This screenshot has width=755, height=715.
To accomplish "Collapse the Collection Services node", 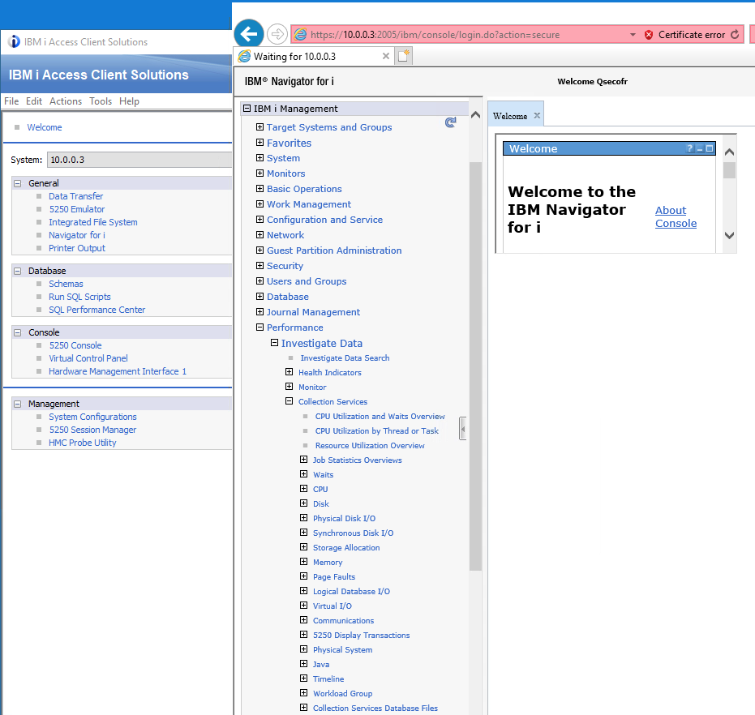I will coord(289,401).
